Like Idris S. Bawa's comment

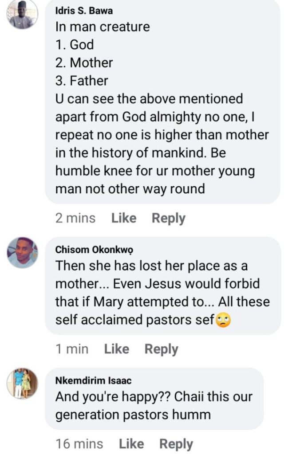[x=123, y=218]
